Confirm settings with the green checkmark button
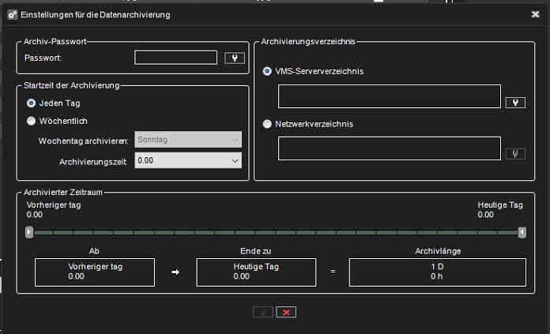Viewport: 550px width, 334px height. point(263,313)
